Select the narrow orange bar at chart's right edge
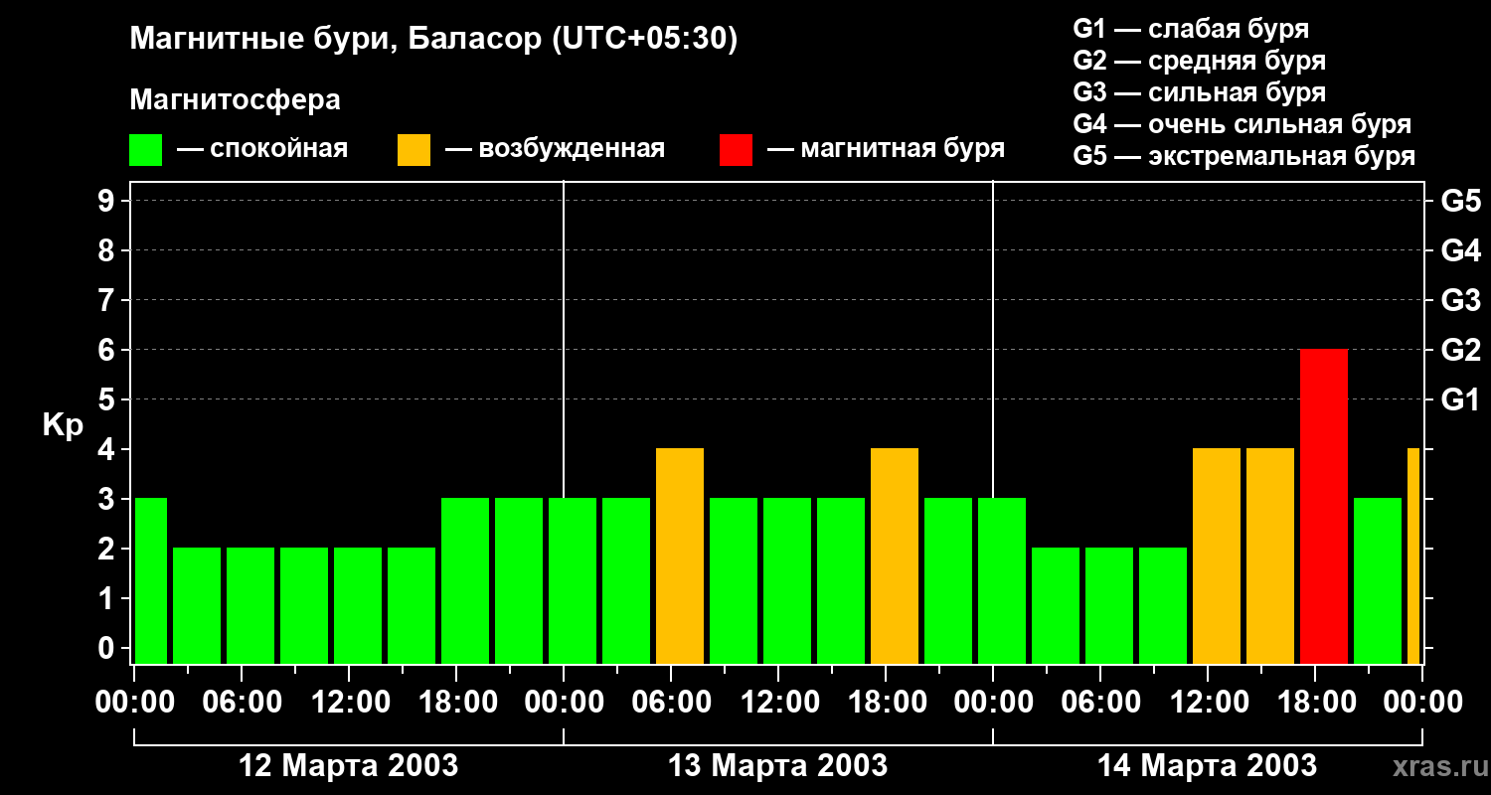 click(x=1413, y=556)
